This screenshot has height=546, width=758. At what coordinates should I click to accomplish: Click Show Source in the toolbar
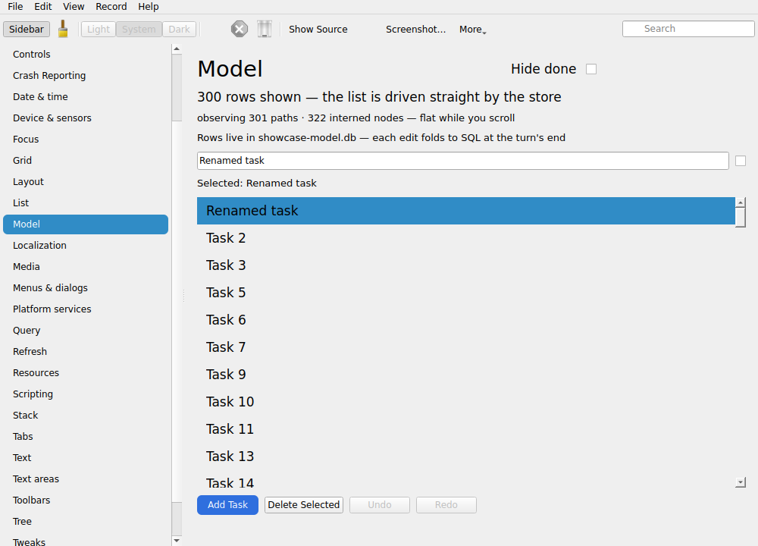318,29
